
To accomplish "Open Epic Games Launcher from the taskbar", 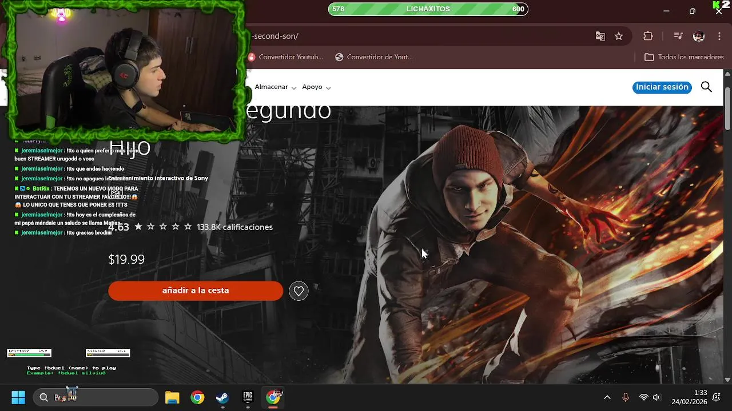I will click(248, 397).
